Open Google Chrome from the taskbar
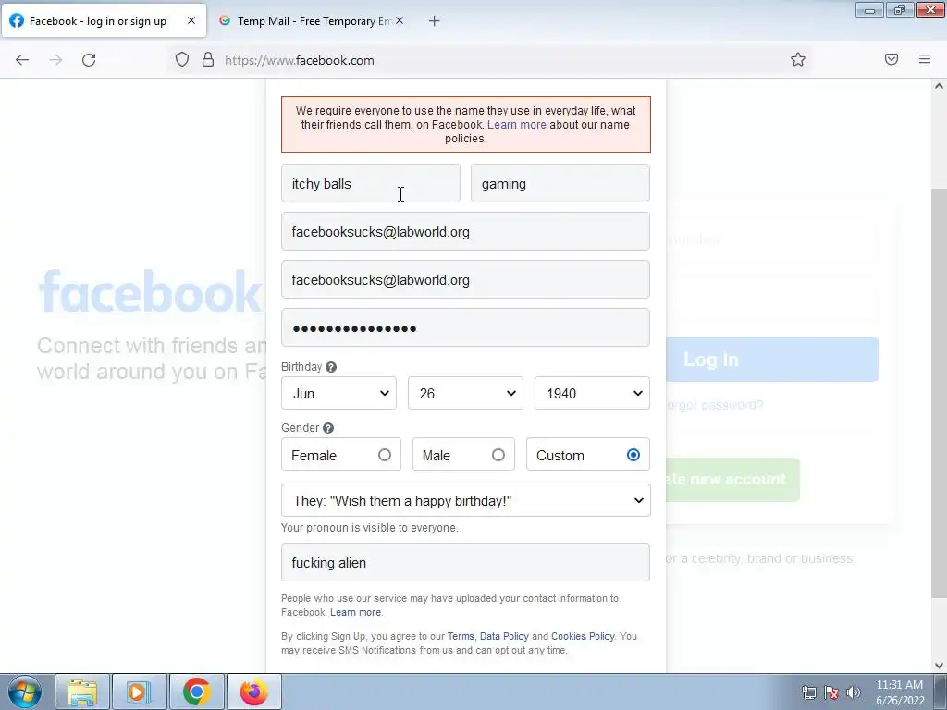The height and width of the screenshot is (710, 947). 196,692
